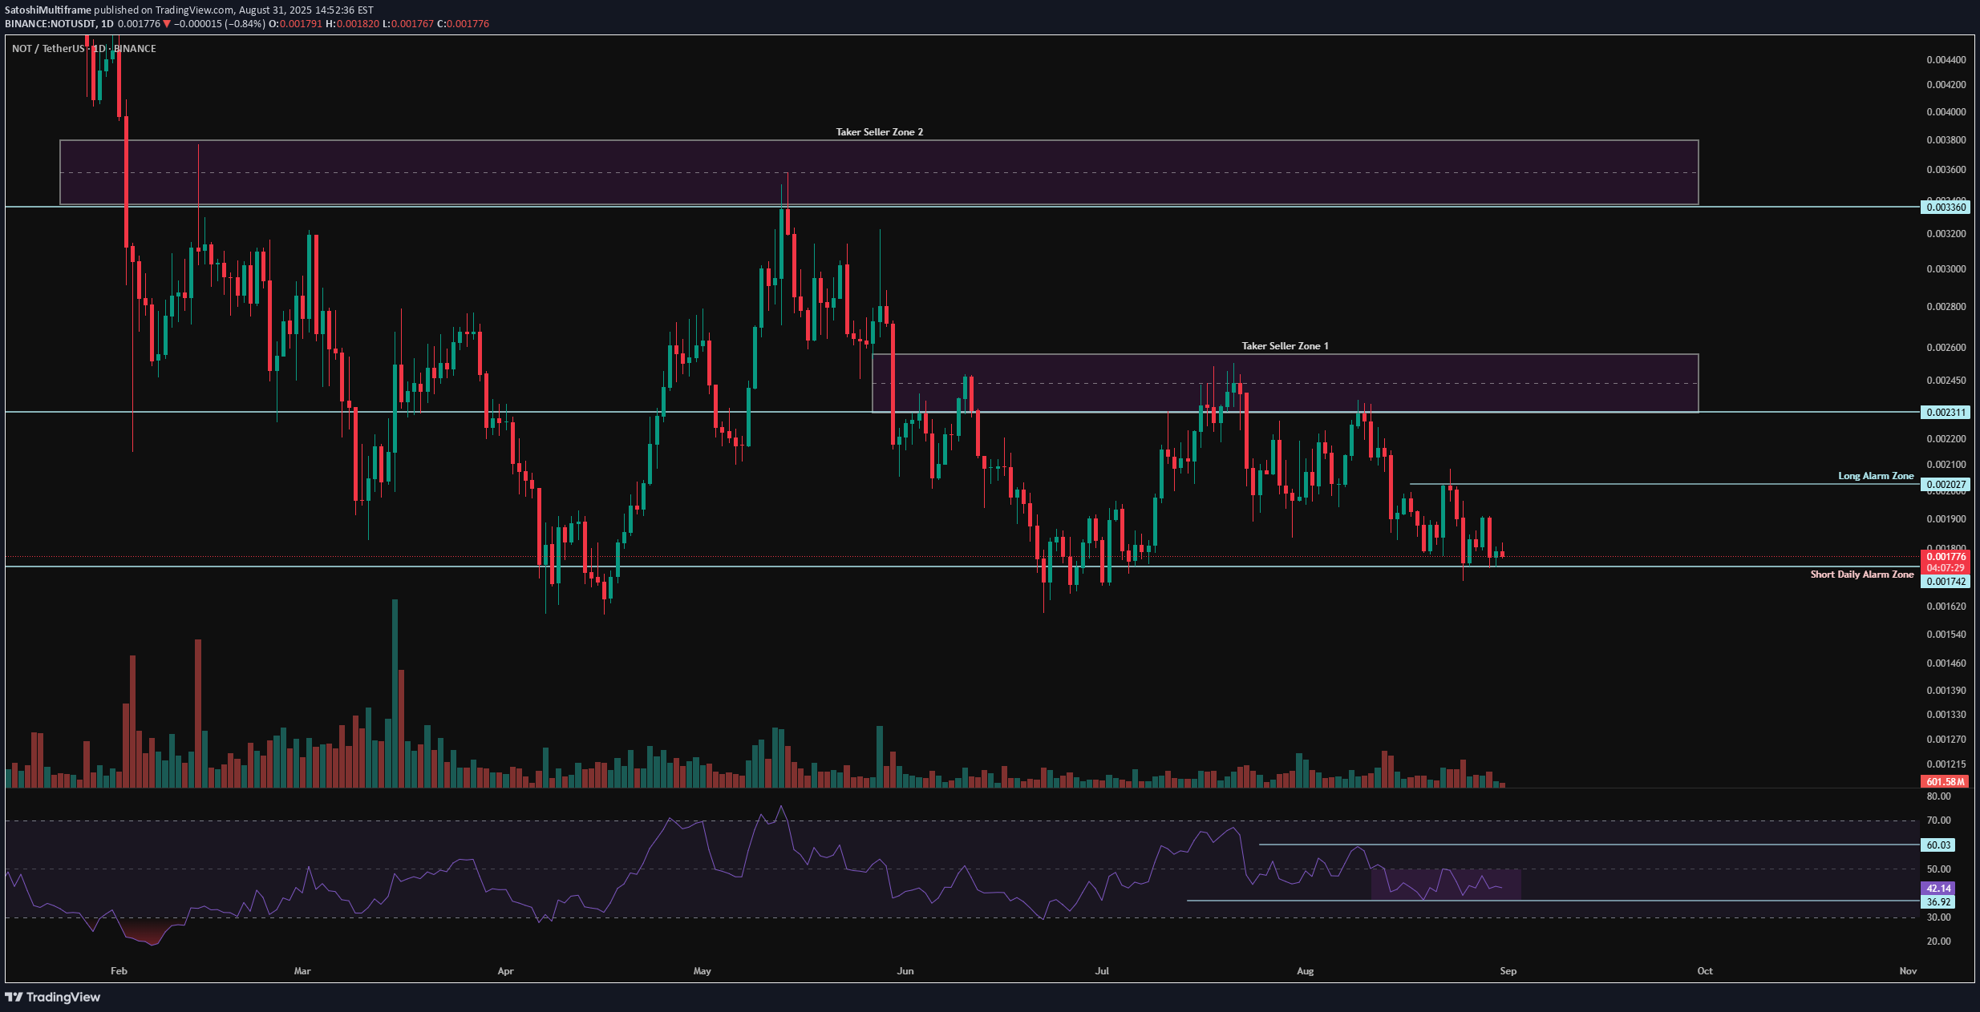Image resolution: width=1980 pixels, height=1012 pixels.
Task: Click the 0.003360 price line tag
Action: [x=1946, y=208]
